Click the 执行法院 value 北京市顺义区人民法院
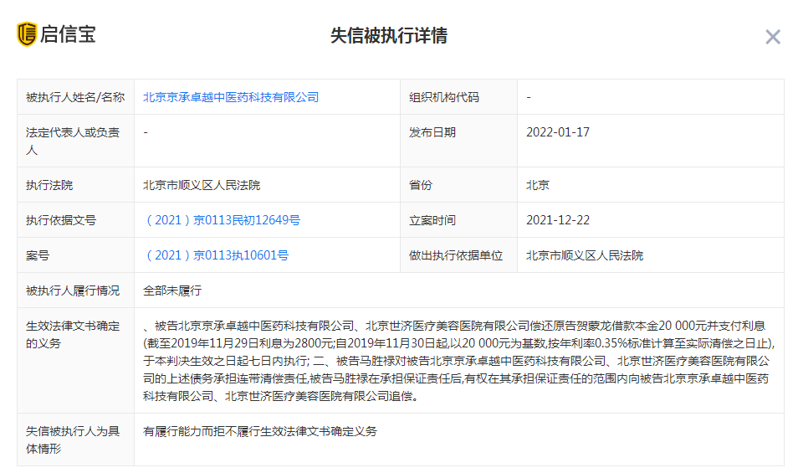The height and width of the screenshot is (473, 798). pyautogui.click(x=202, y=185)
